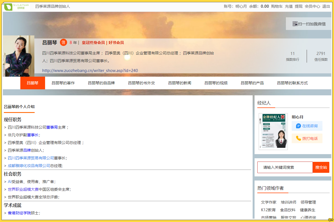Click 退出 to log out

[326, 6]
